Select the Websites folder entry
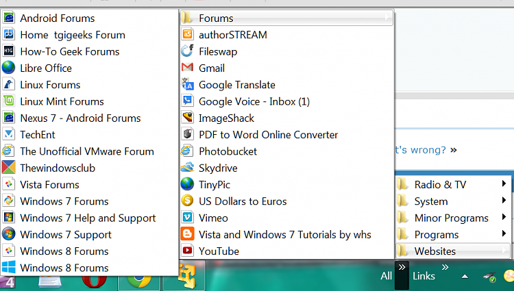This screenshot has width=514, height=291. [x=453, y=251]
